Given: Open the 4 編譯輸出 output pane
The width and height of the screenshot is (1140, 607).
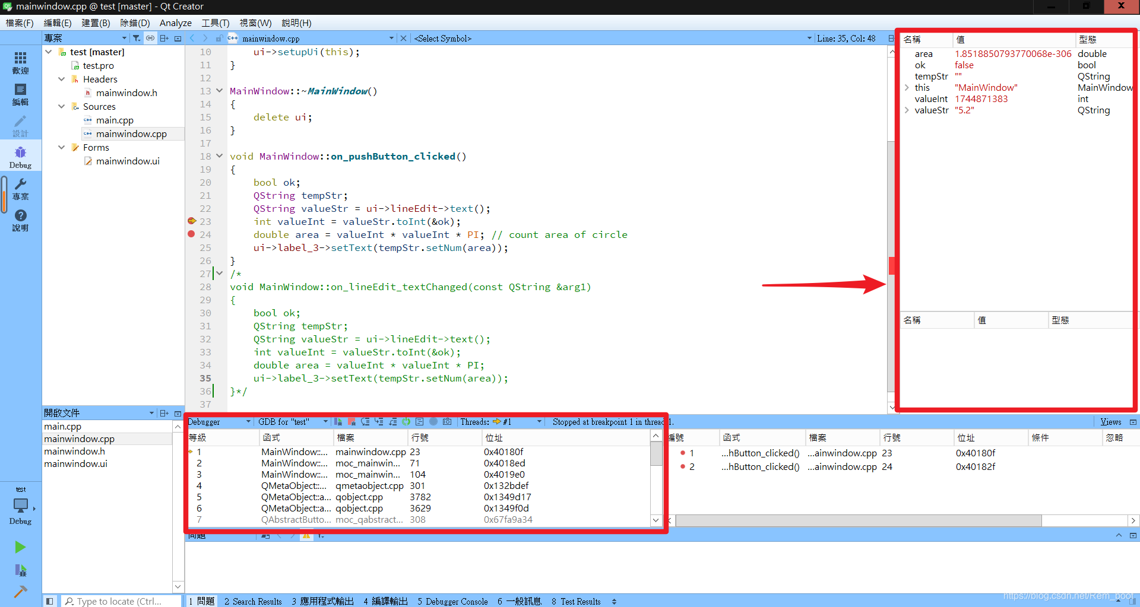Looking at the screenshot, I should [385, 601].
